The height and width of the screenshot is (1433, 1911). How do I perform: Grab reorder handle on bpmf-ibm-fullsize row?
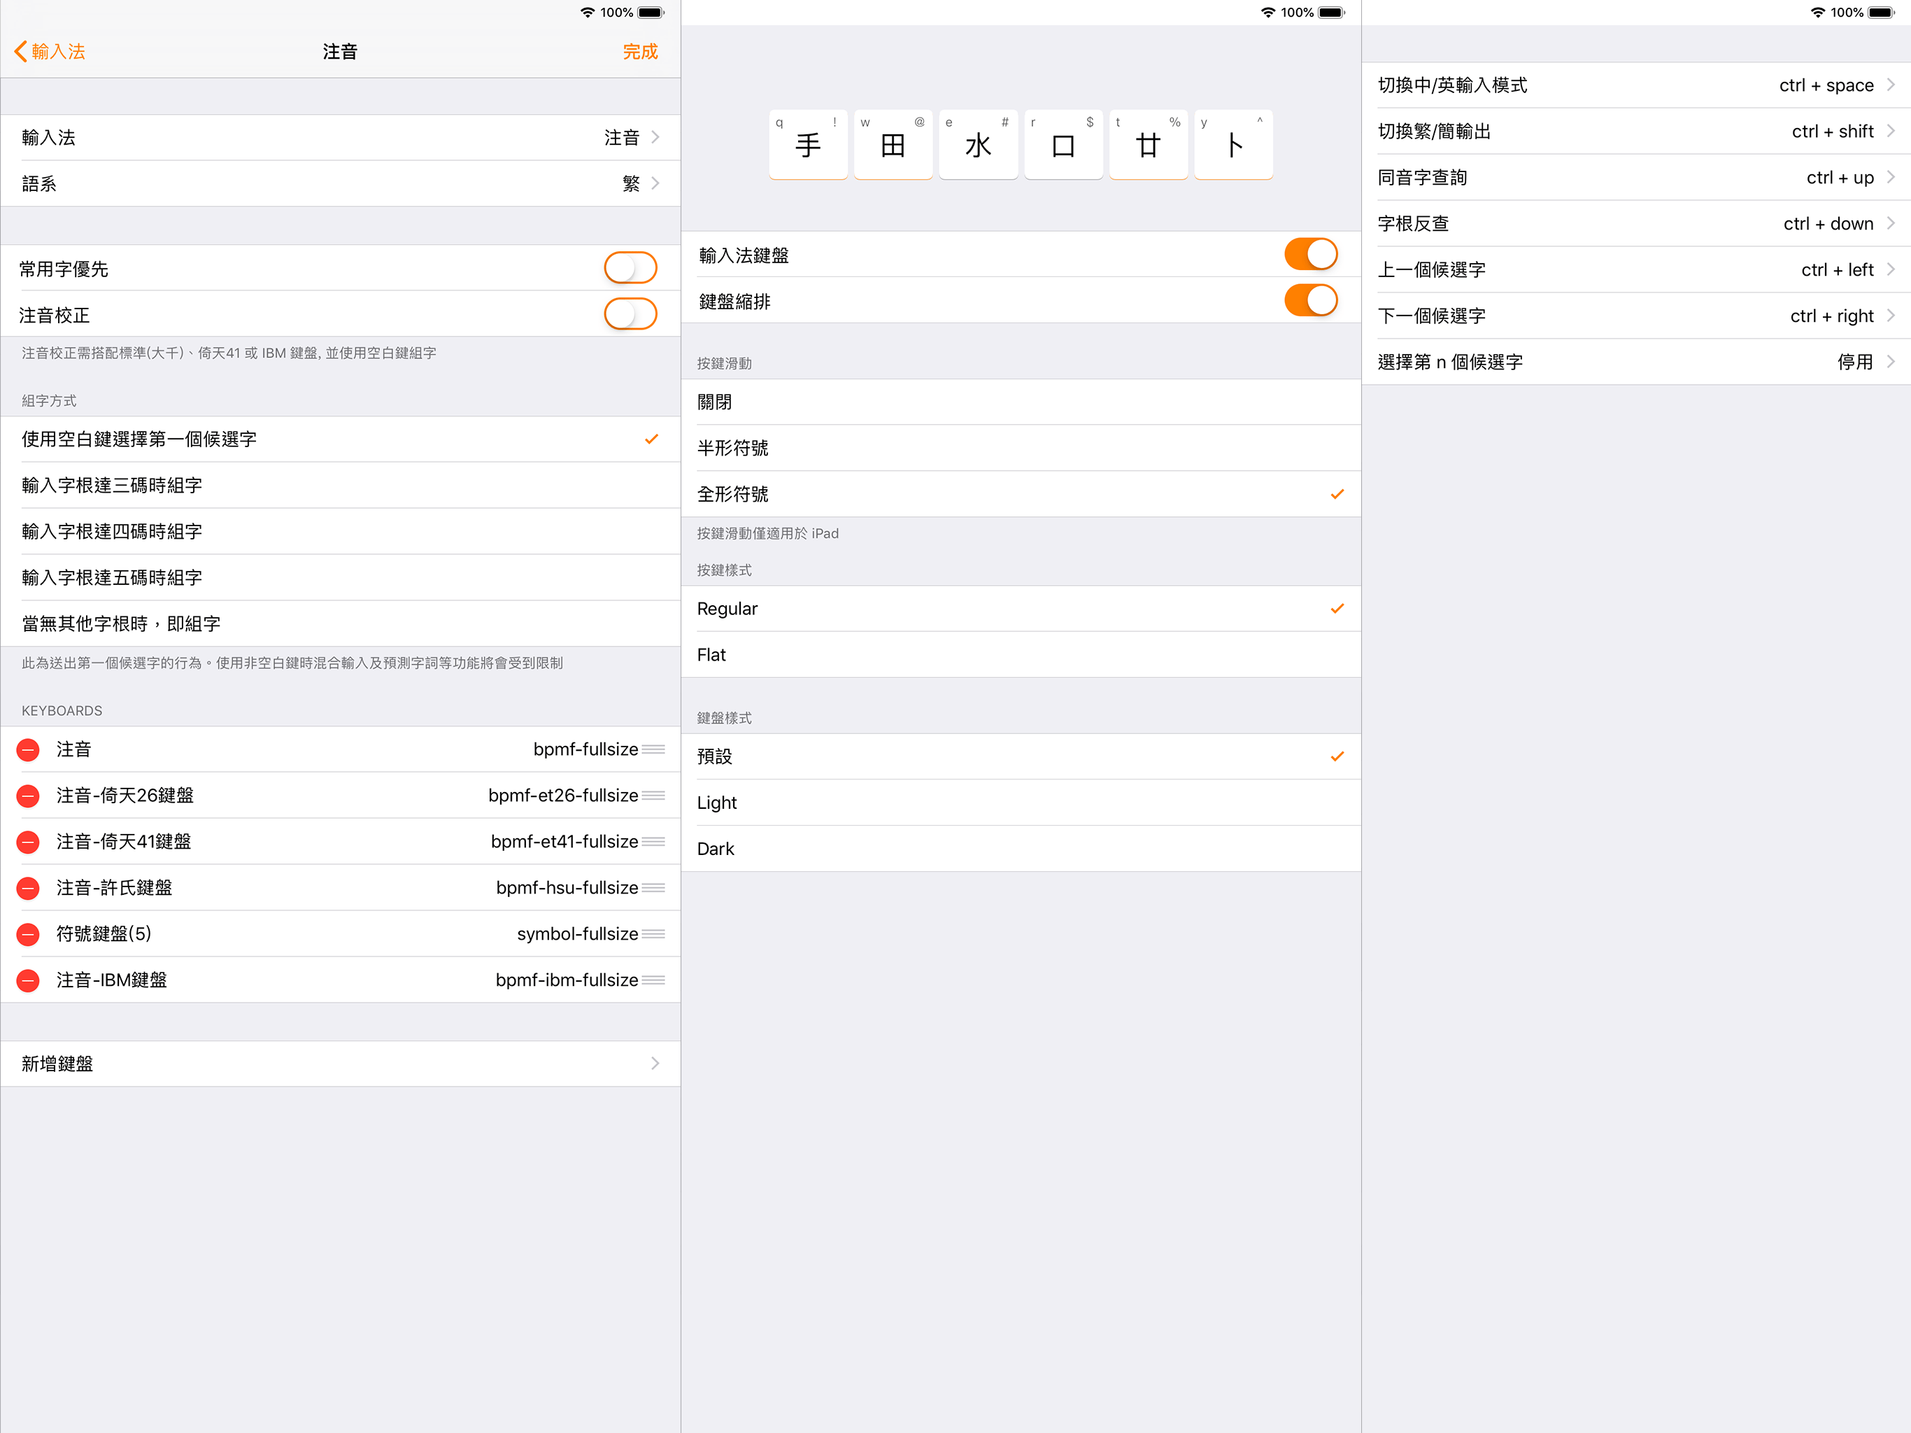pyautogui.click(x=654, y=980)
